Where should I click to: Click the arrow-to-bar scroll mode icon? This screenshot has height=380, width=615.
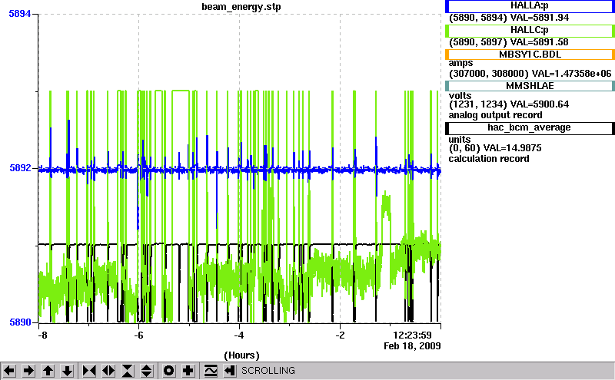(230, 371)
